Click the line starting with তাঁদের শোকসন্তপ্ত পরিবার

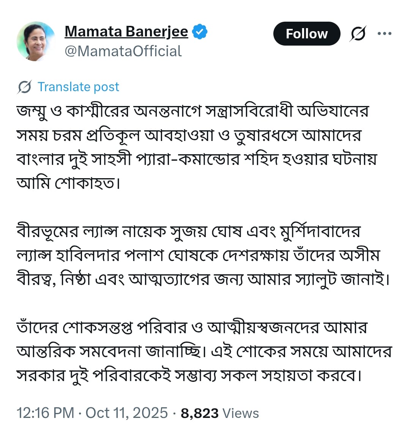[x=192, y=327]
